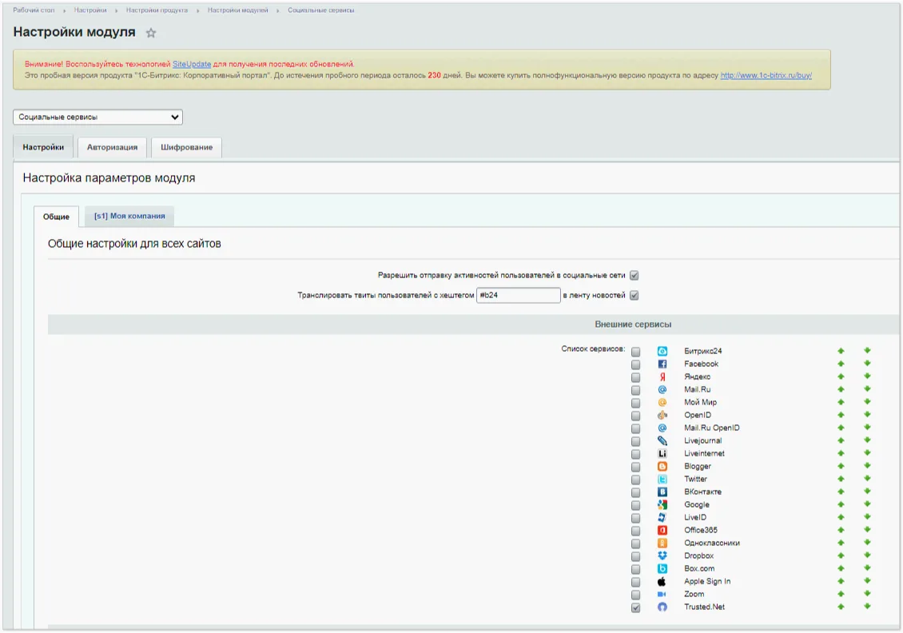Uncheck the Trusted.Net service checkbox
This screenshot has height=633, width=903.
[x=635, y=607]
